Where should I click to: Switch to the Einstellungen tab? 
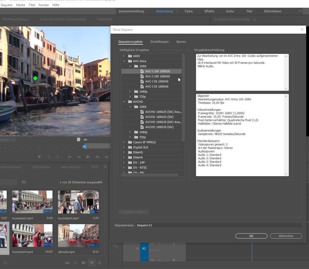(159, 42)
